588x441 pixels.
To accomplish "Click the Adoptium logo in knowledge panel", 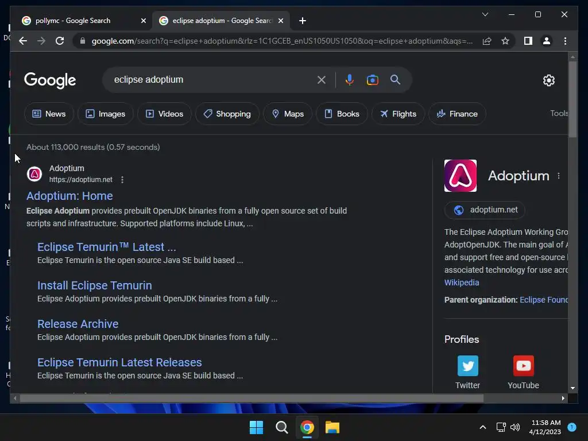I will click(461, 176).
